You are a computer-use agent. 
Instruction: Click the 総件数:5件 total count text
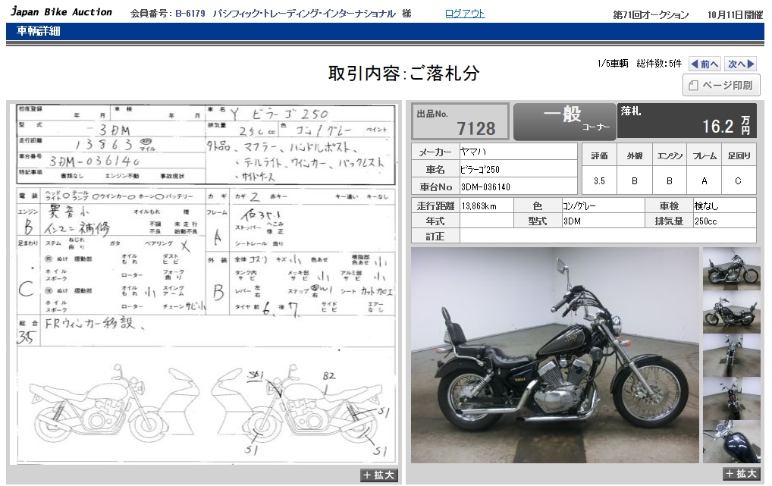pos(659,64)
